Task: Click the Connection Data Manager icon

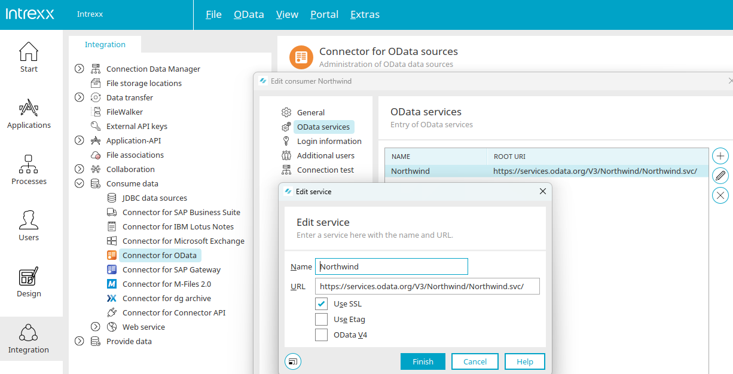Action: (96, 69)
